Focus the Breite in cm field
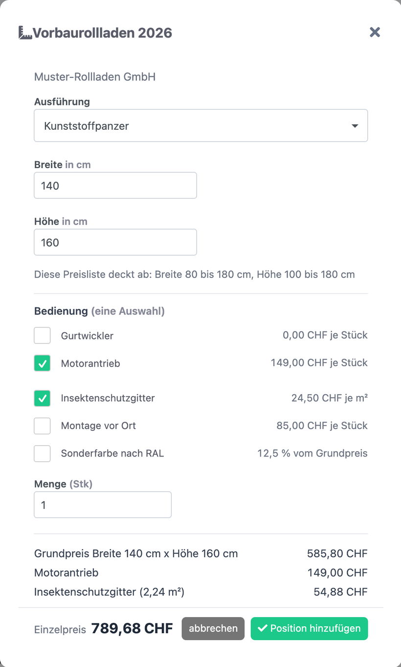401x667 pixels. (x=115, y=185)
